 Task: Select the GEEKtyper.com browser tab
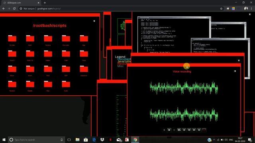[x=21, y=3]
